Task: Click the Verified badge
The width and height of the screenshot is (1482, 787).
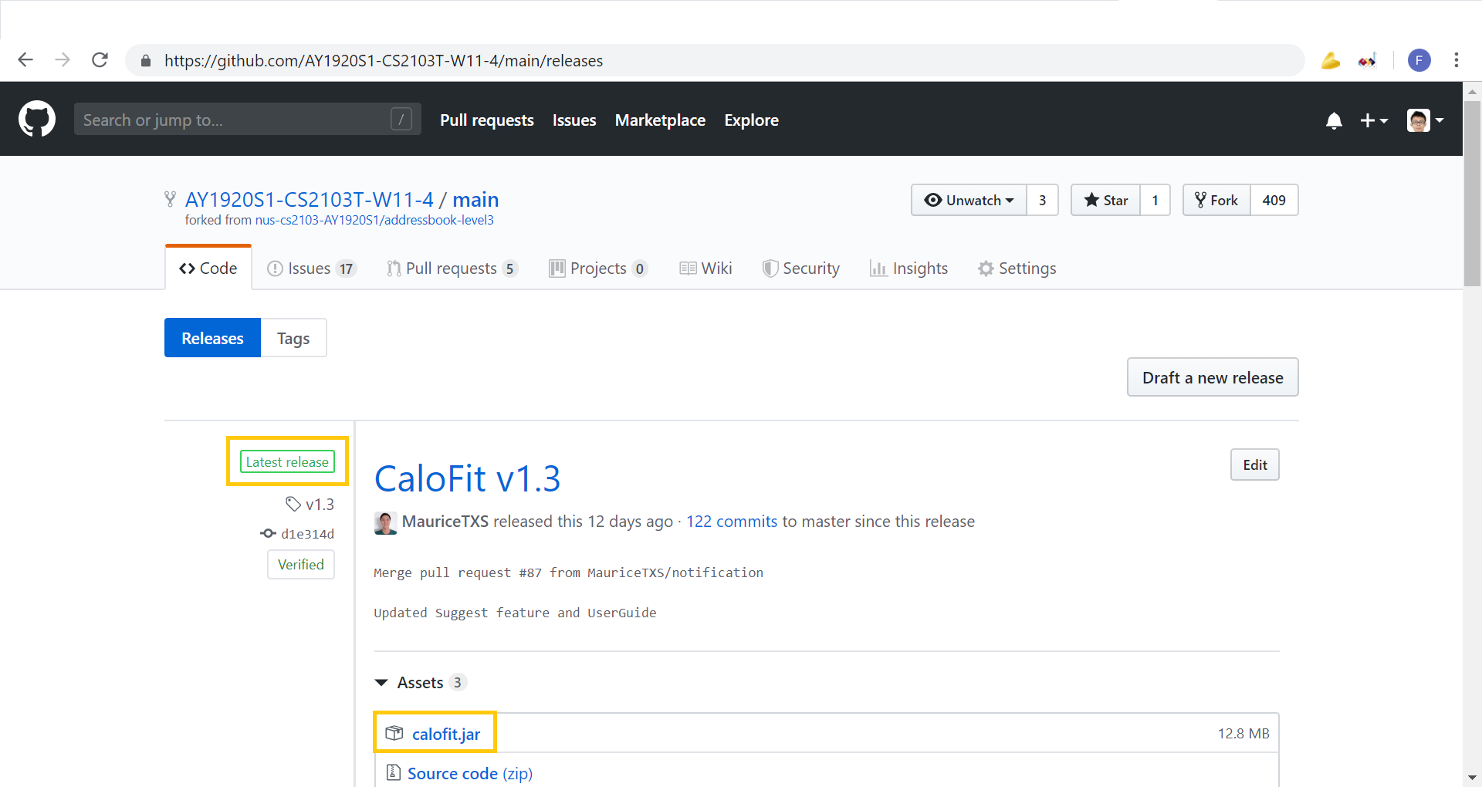Action: pyautogui.click(x=301, y=564)
